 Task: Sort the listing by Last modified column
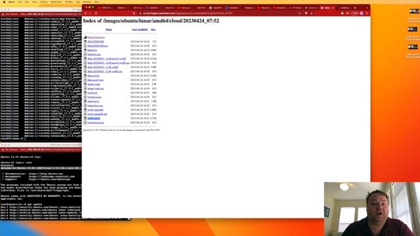pyautogui.click(x=140, y=29)
